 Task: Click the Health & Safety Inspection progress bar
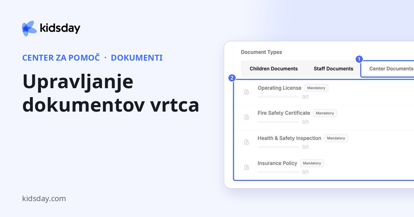point(278,147)
